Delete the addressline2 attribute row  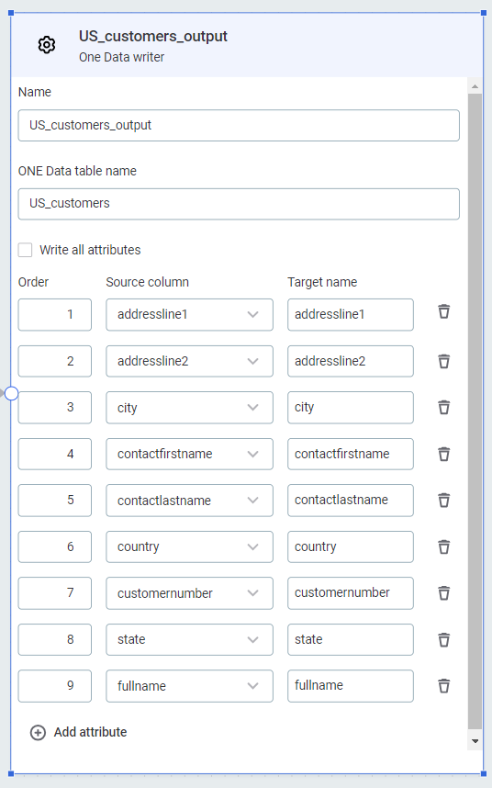(x=443, y=361)
